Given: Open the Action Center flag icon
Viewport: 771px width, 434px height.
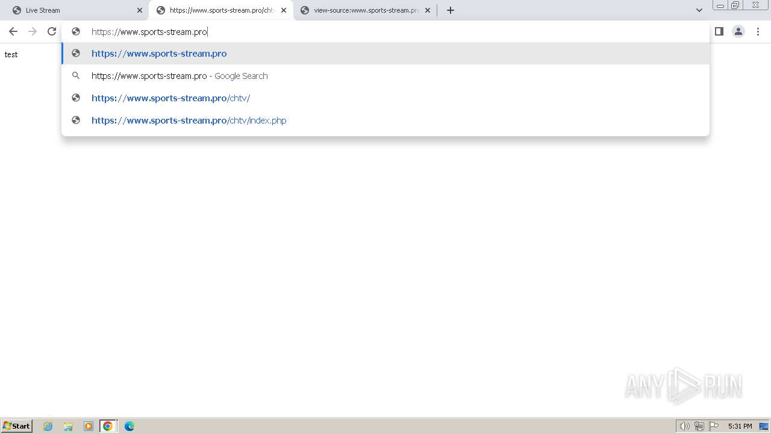Looking at the screenshot, I should tap(714, 426).
